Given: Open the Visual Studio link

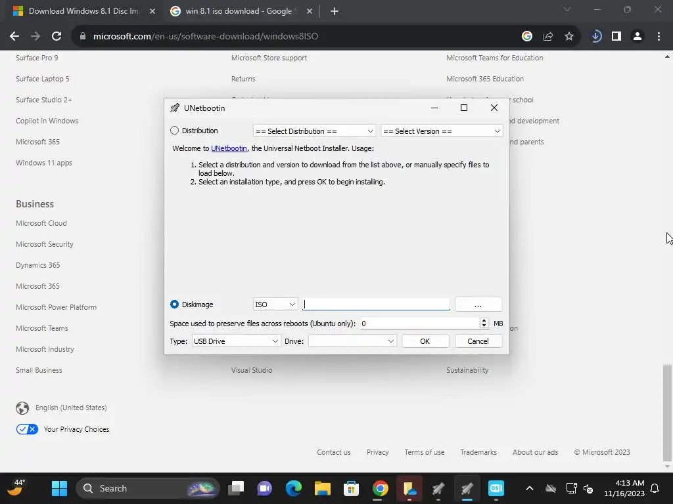Looking at the screenshot, I should [x=252, y=370].
